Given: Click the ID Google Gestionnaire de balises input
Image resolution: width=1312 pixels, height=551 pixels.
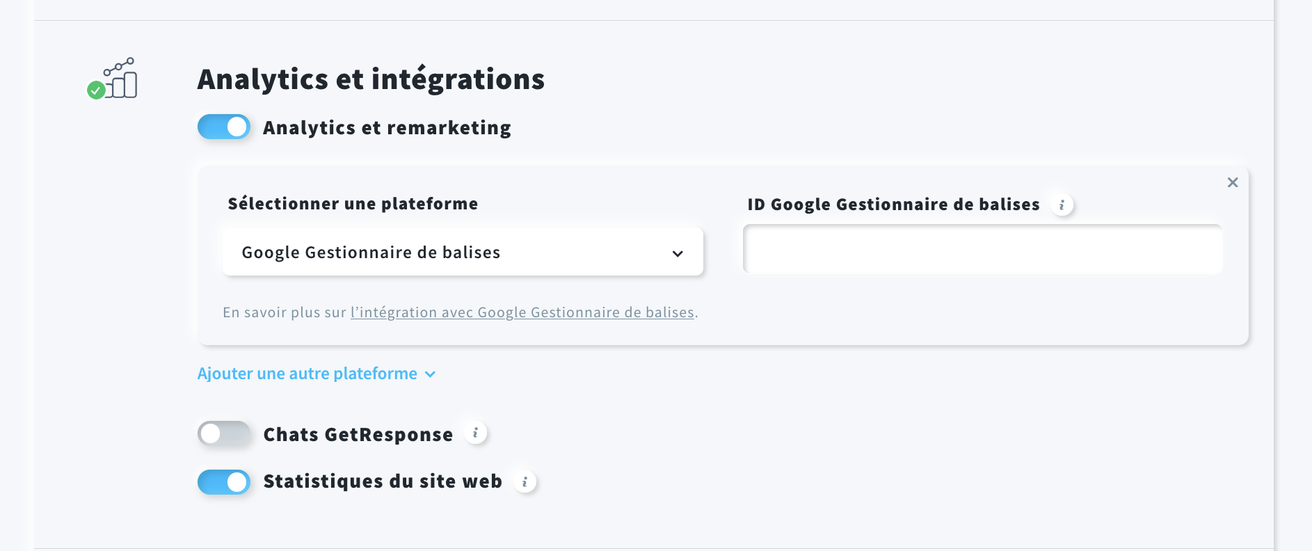Looking at the screenshot, I should click(982, 249).
